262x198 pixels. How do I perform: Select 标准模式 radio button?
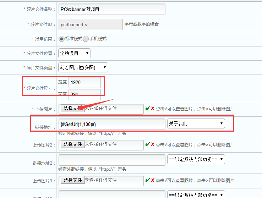tap(62, 39)
